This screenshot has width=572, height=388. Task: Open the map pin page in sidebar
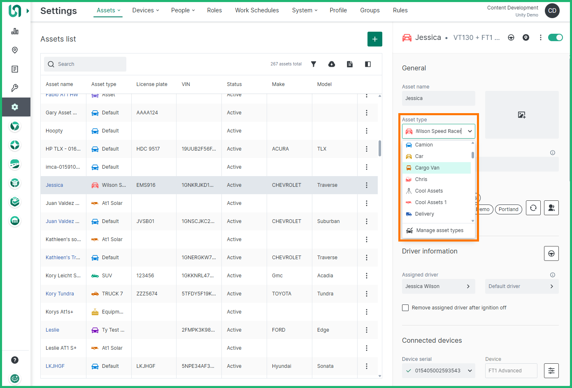point(15,50)
